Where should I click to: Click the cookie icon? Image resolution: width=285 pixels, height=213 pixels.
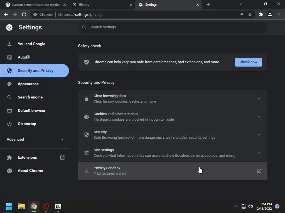(x=87, y=117)
